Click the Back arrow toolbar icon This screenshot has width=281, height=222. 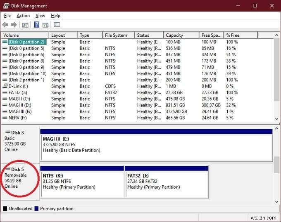click(x=5, y=25)
